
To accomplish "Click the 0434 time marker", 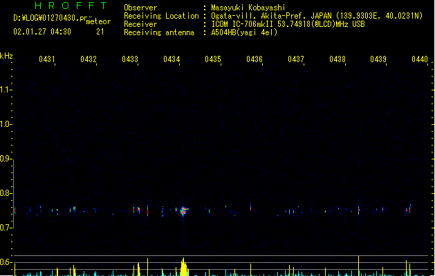I will (172, 59).
